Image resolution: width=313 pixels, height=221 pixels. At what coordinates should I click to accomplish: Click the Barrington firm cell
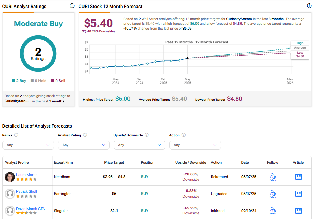click(63, 194)
